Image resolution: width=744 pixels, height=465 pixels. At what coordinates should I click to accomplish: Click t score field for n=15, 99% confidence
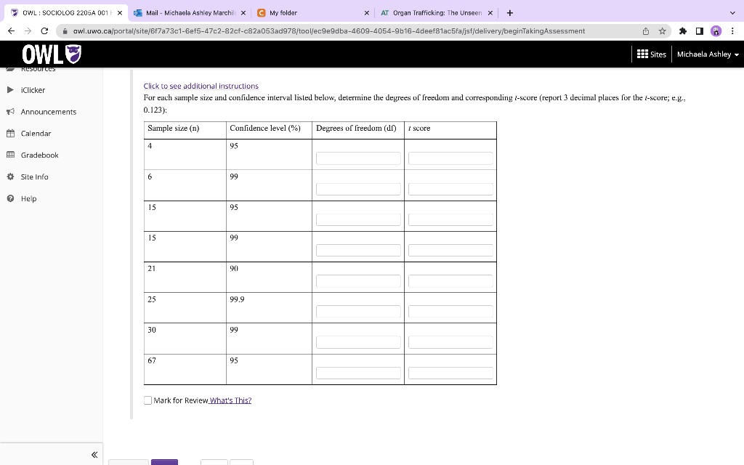pos(450,251)
